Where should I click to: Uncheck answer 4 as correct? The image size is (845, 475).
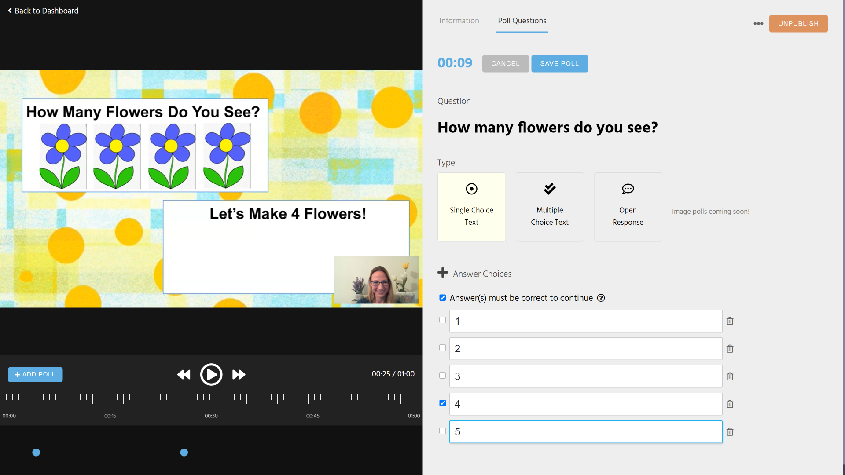(442, 403)
